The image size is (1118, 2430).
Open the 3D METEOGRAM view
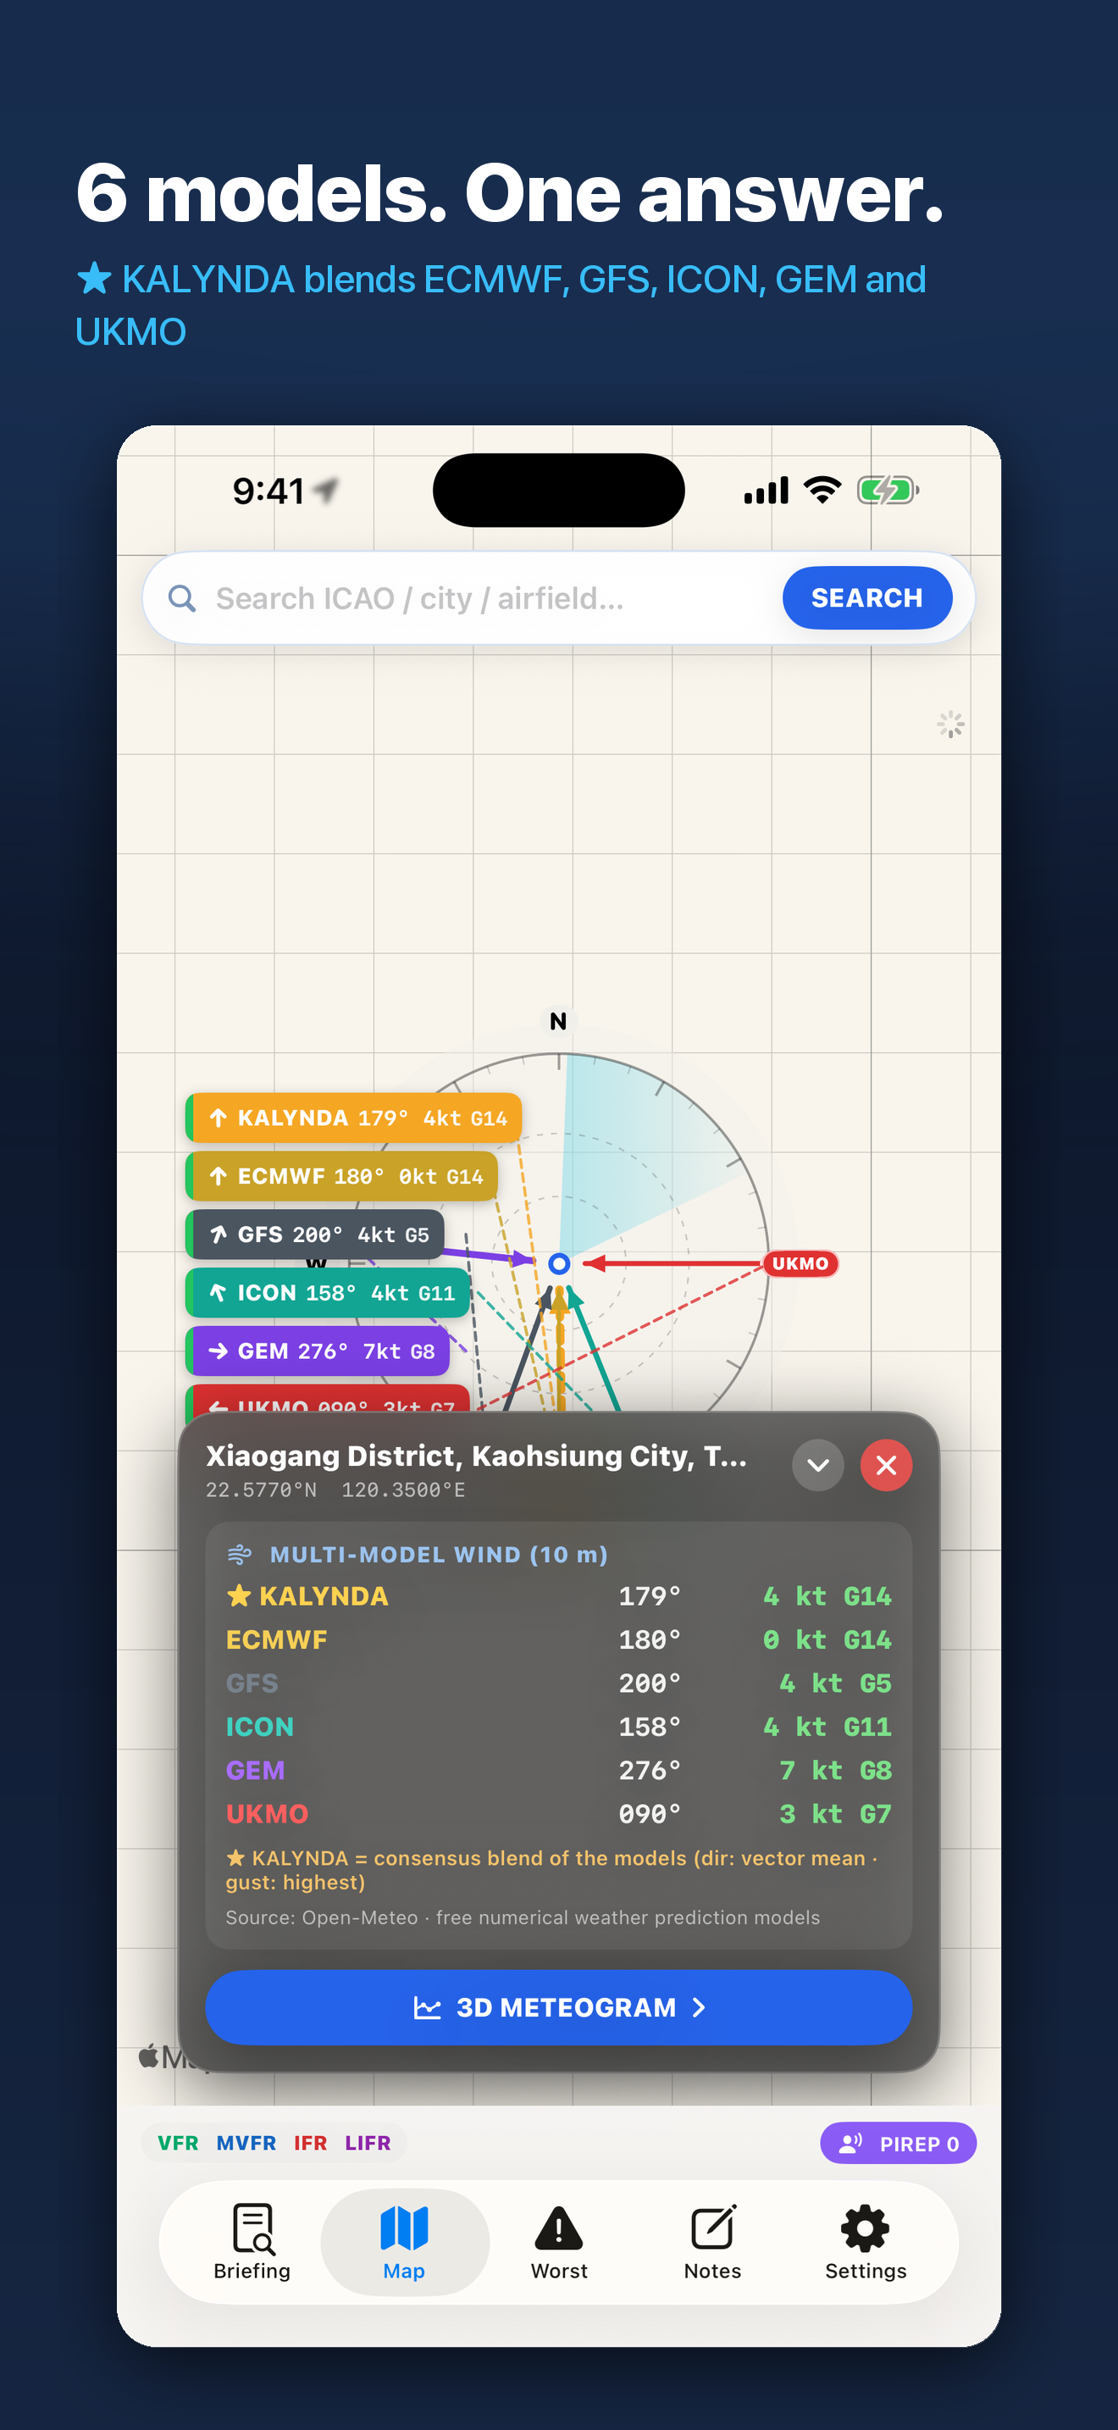(x=558, y=2007)
